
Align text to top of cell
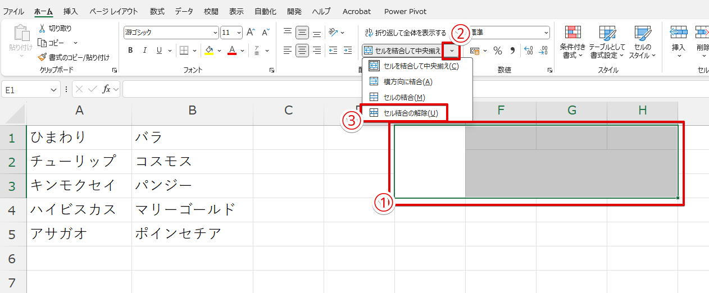(288, 33)
